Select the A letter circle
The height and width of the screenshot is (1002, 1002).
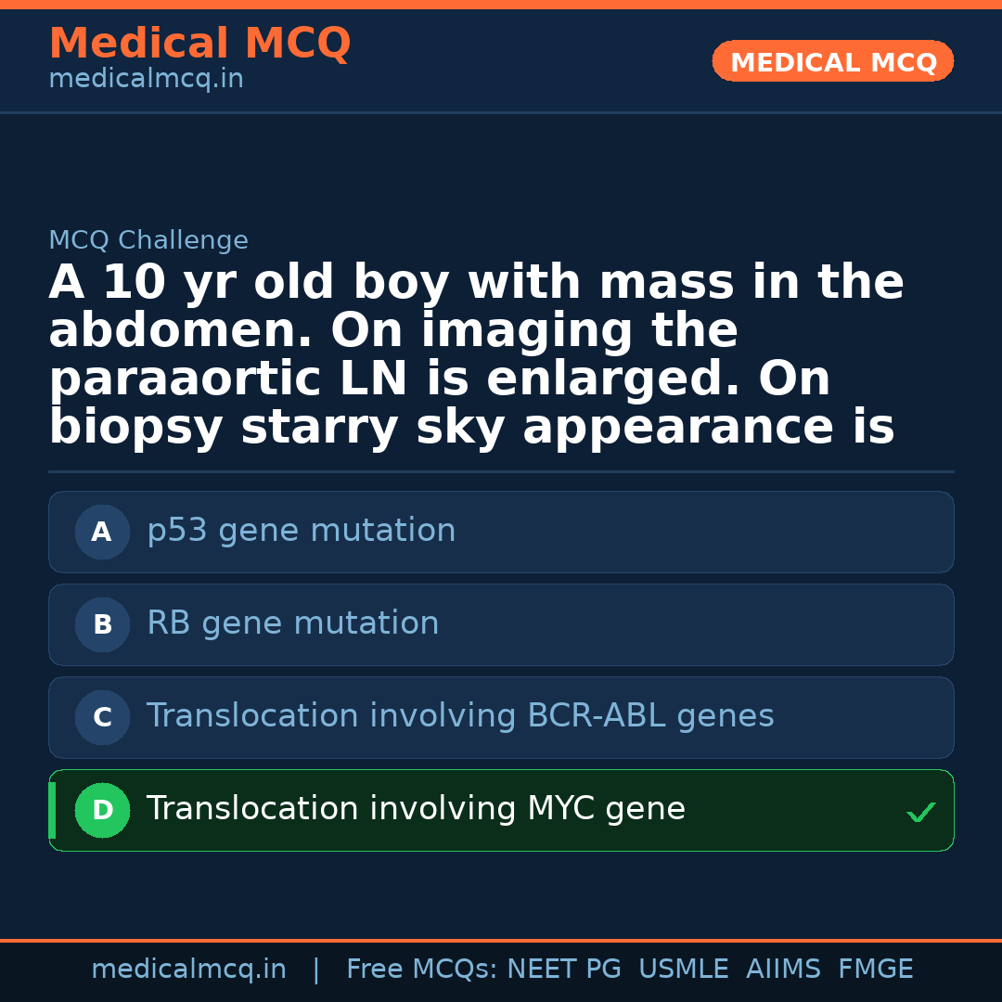pyautogui.click(x=102, y=533)
